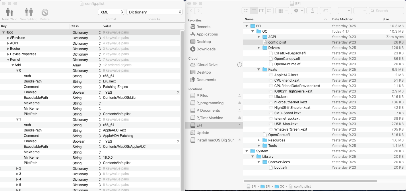
Task: Click horizontal scrollbar in Finder window
Action: click(310, 181)
